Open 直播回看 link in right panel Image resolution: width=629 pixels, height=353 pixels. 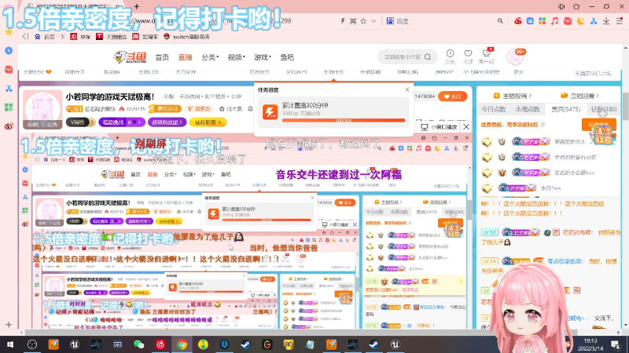pos(579,96)
